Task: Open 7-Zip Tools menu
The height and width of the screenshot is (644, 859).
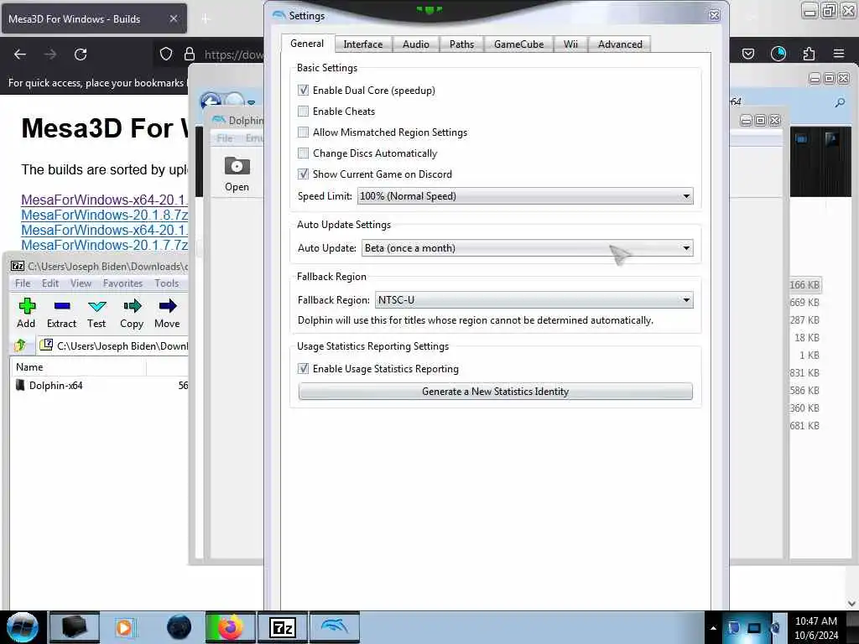Action: [x=167, y=283]
